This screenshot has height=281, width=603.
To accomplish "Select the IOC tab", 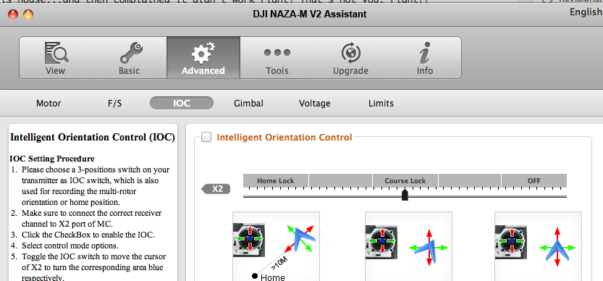I will coord(182,103).
